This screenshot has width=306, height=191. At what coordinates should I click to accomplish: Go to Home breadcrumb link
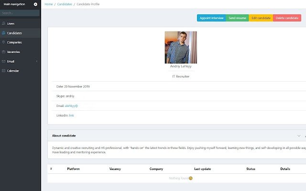[x=49, y=4]
